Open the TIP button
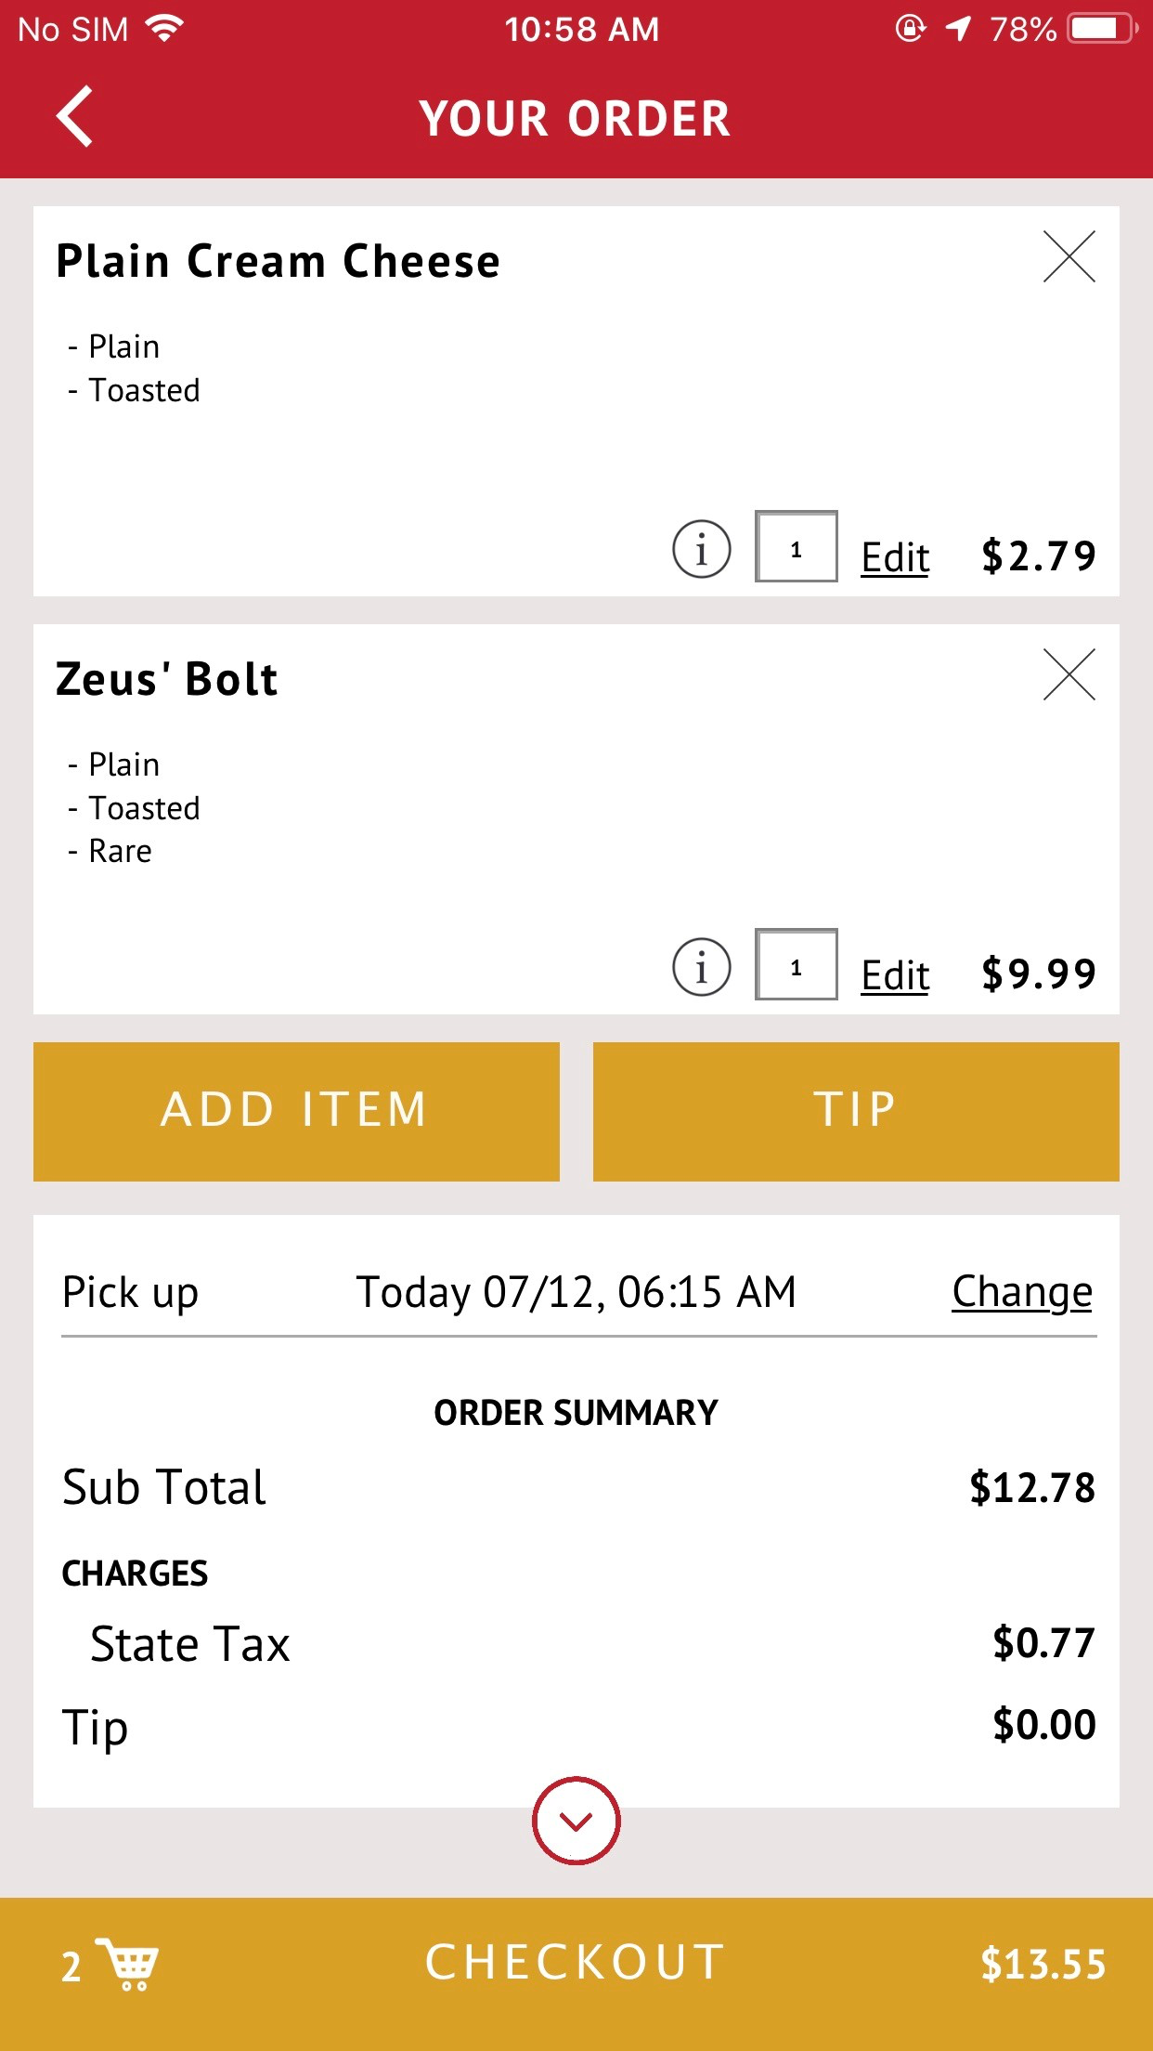This screenshot has width=1153, height=2051. pyautogui.click(x=856, y=1111)
